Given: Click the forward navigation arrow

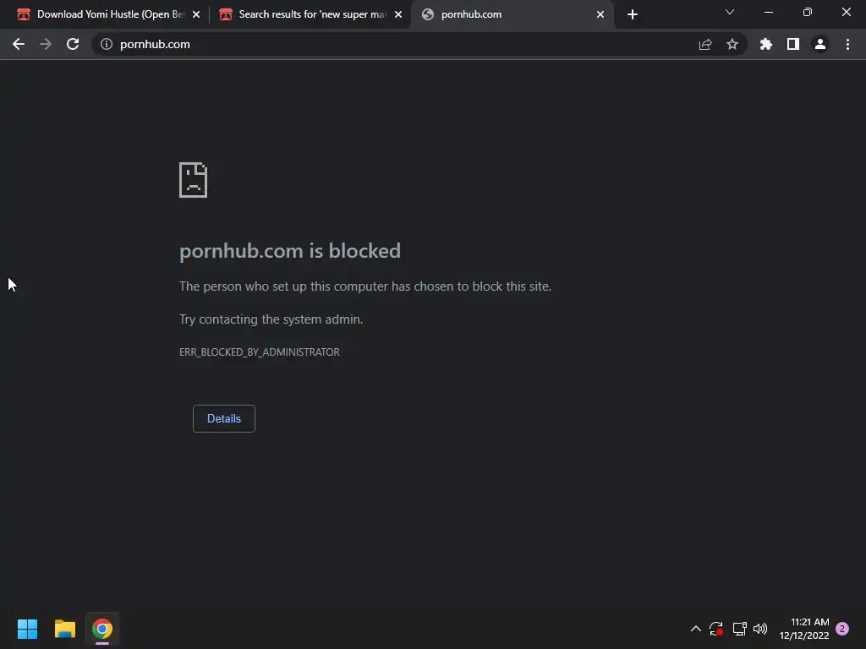Looking at the screenshot, I should point(46,44).
